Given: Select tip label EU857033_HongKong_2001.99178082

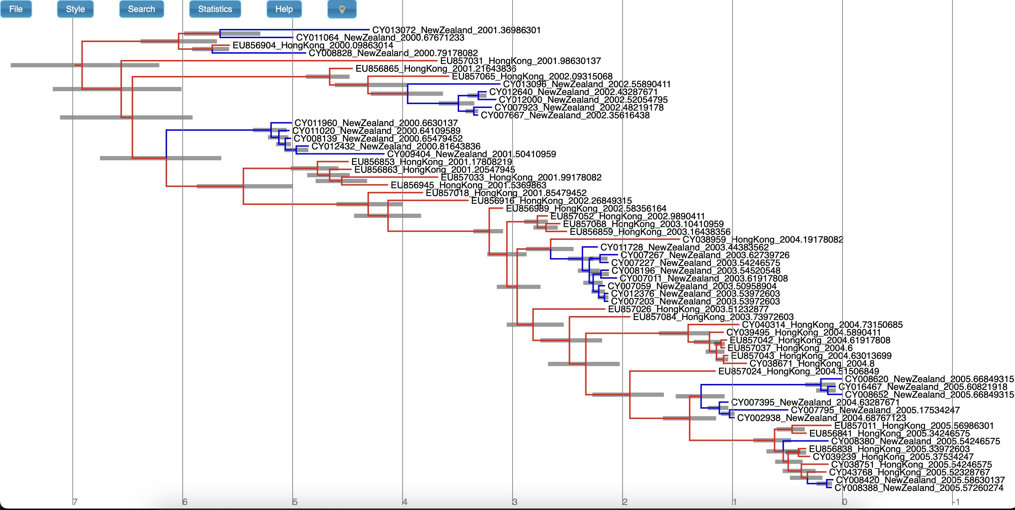Looking at the screenshot, I should 521,177.
